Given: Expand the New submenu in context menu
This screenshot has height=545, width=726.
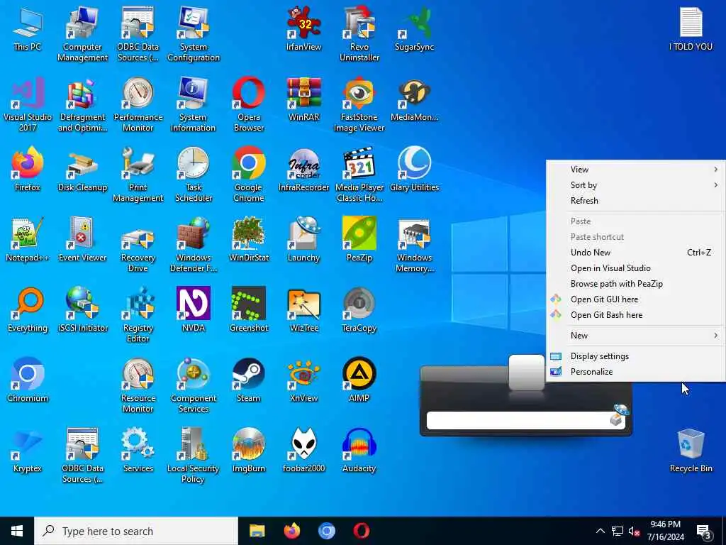Looking at the screenshot, I should pos(635,336).
